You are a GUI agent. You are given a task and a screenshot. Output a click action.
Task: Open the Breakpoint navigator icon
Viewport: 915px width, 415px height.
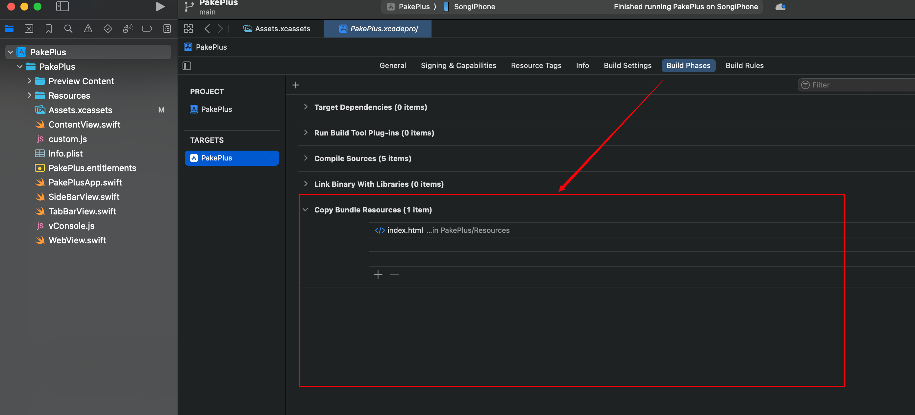(x=147, y=29)
